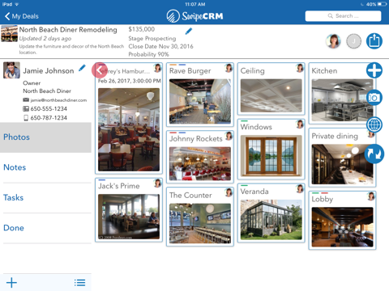Open The Counter photo
This screenshot has width=389, height=291.
click(x=200, y=223)
